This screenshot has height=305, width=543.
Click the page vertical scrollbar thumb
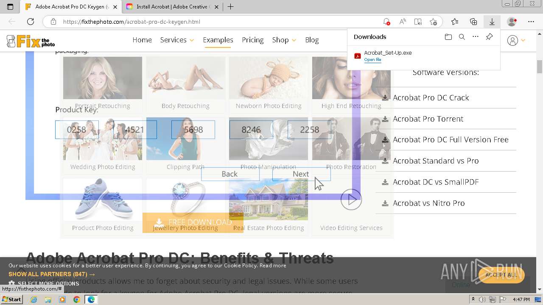(x=540, y=67)
